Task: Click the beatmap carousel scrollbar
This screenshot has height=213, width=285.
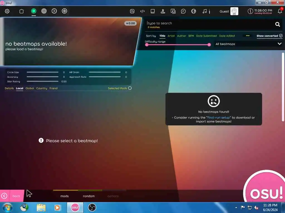Action: 283,87
